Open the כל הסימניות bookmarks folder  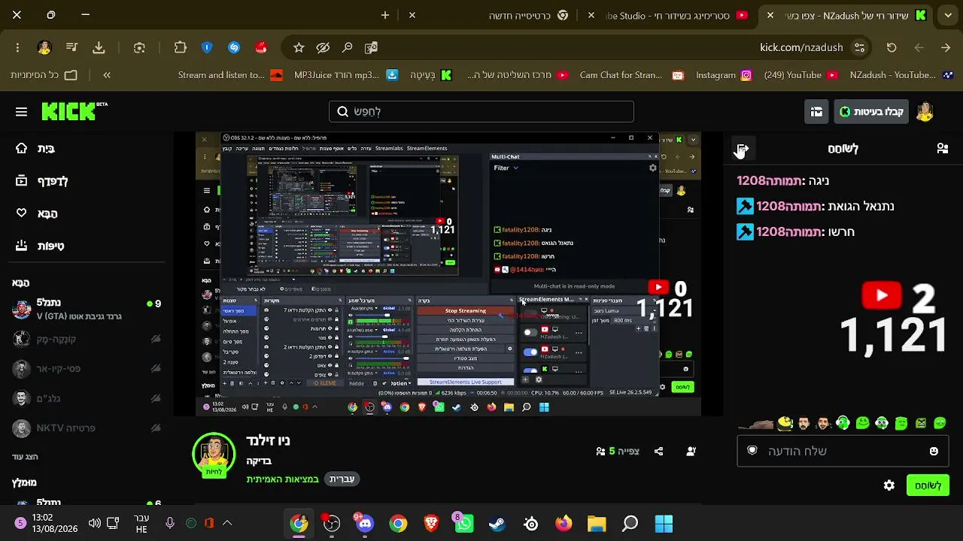tap(44, 75)
